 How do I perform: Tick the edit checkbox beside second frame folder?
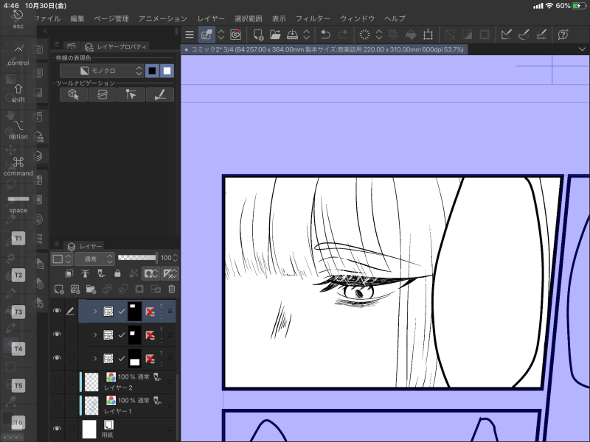pos(71,334)
